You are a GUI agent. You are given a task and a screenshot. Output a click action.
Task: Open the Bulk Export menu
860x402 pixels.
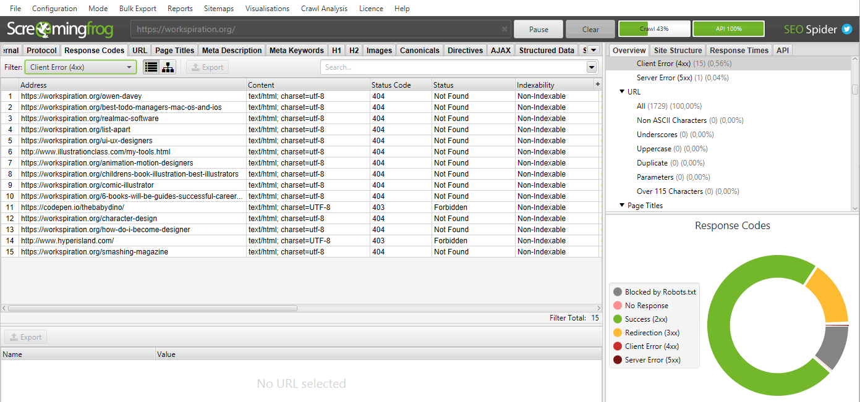point(138,9)
